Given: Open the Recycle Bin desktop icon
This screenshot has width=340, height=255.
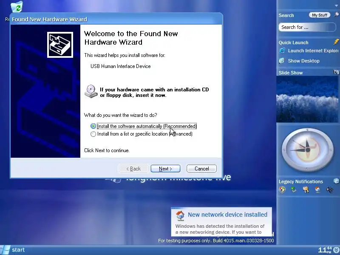Looking at the screenshot, I should click(x=17, y=7).
